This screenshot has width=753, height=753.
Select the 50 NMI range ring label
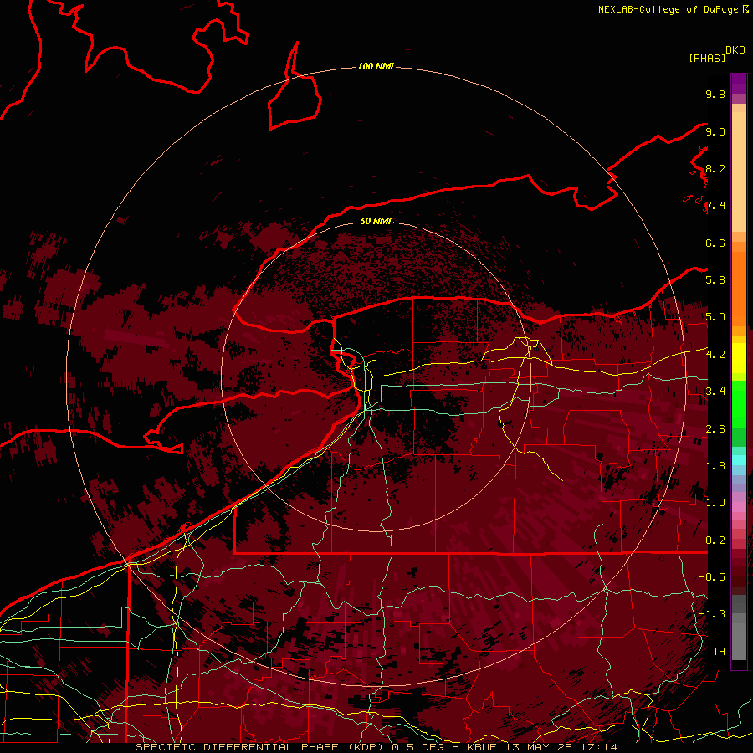point(376,221)
